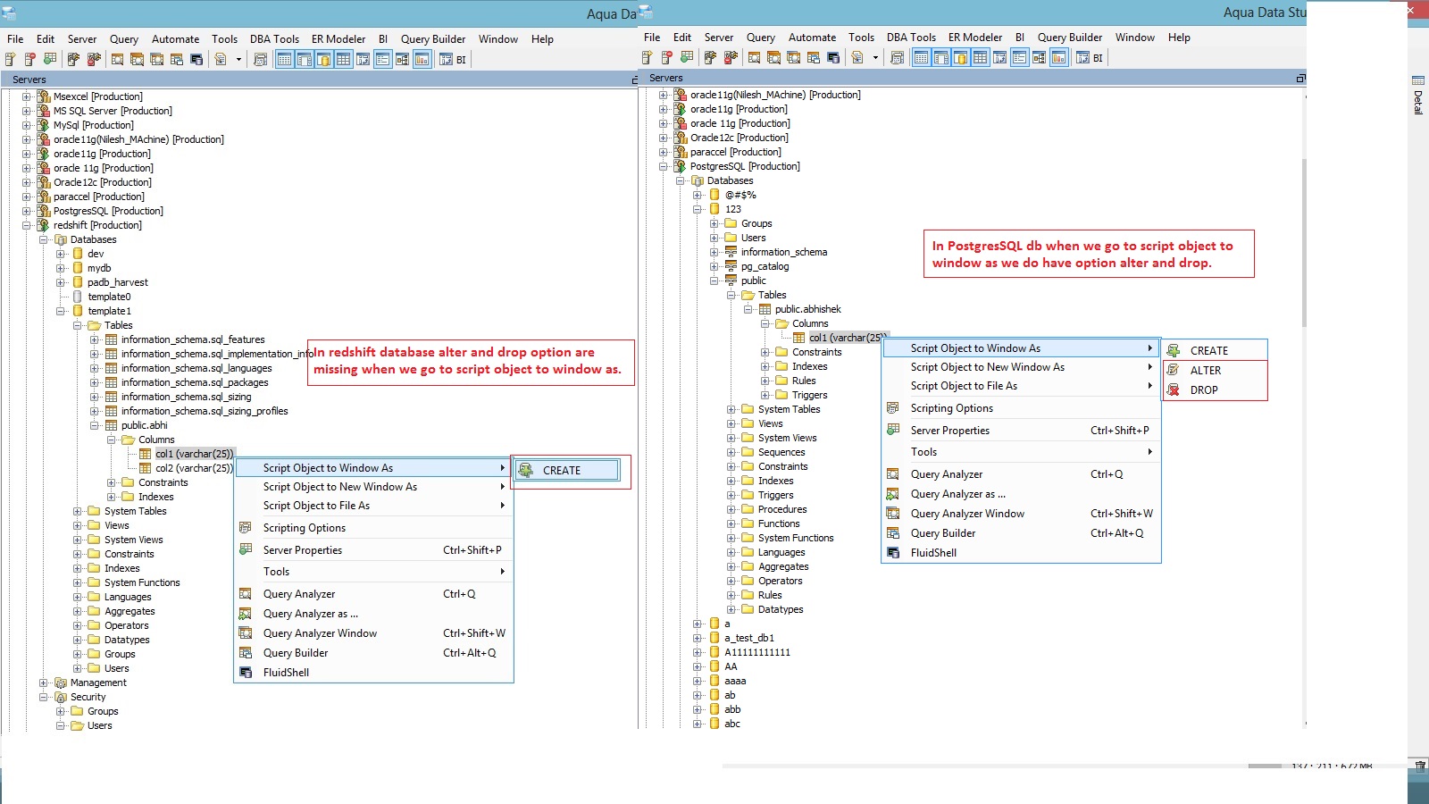1429x804 pixels.
Task: Select paraccel [Production] in right window
Action: pyautogui.click(x=736, y=152)
